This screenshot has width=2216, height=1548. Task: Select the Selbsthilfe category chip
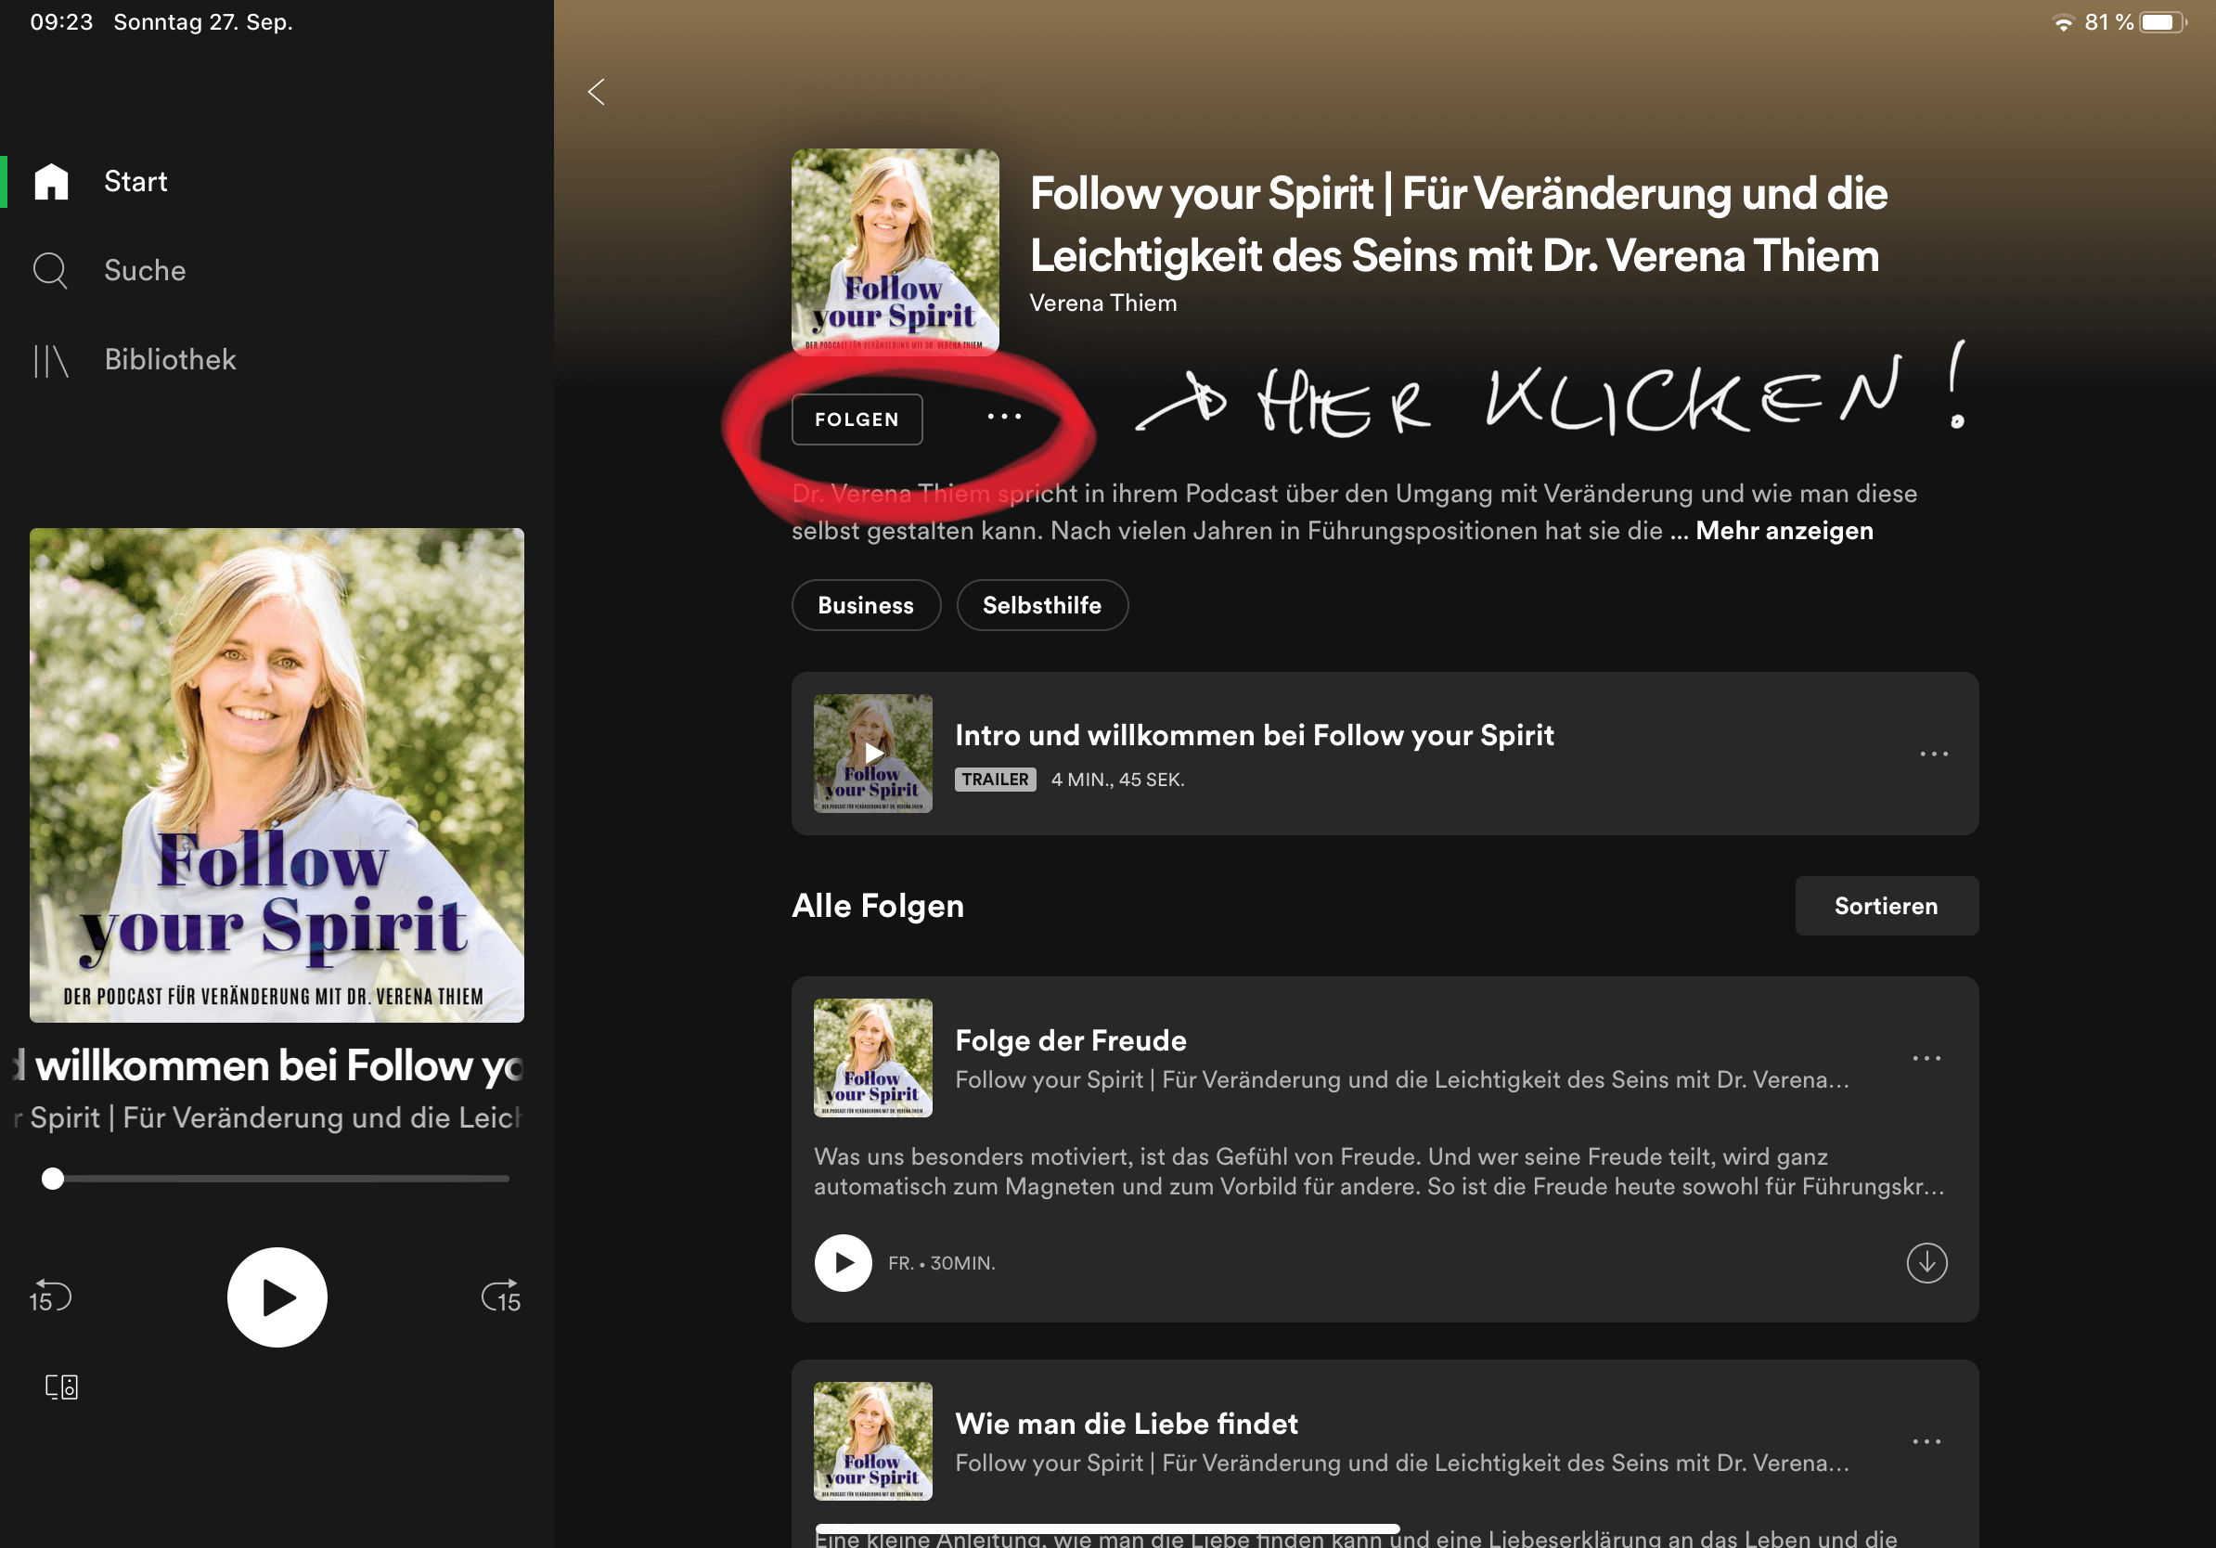[1041, 605]
